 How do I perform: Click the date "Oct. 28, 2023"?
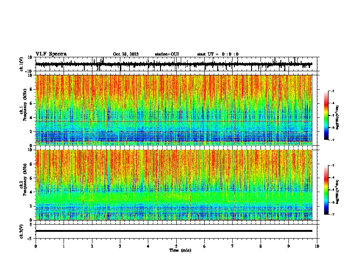coord(126,54)
